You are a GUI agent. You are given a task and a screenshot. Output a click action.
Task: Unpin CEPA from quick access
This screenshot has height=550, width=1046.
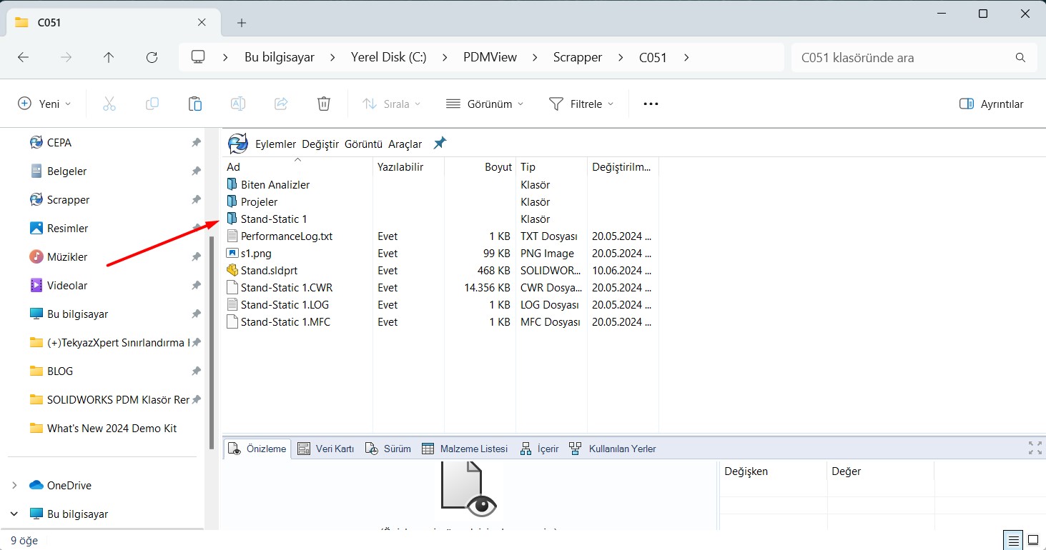(x=196, y=143)
